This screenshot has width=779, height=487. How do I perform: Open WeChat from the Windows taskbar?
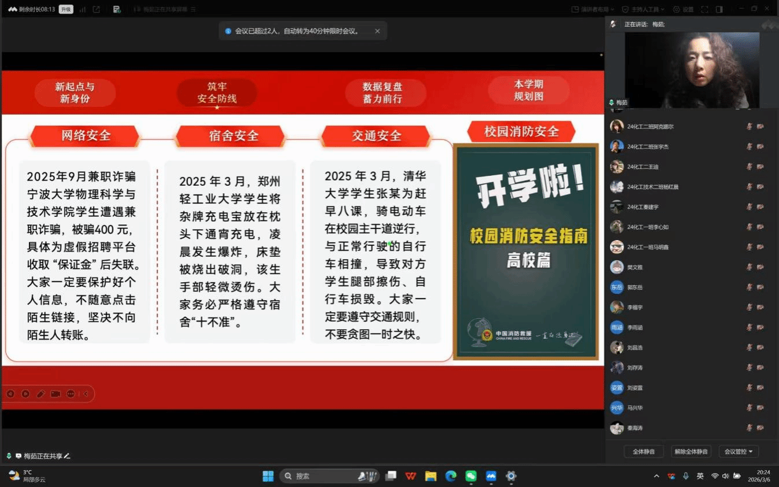pos(471,476)
